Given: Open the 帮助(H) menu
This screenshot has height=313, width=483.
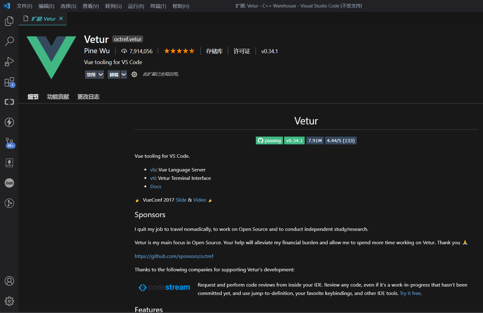Looking at the screenshot, I should [x=181, y=6].
